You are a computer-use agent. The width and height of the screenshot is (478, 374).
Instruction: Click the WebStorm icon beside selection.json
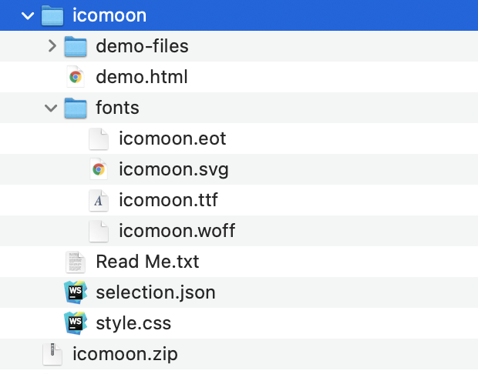click(x=75, y=292)
